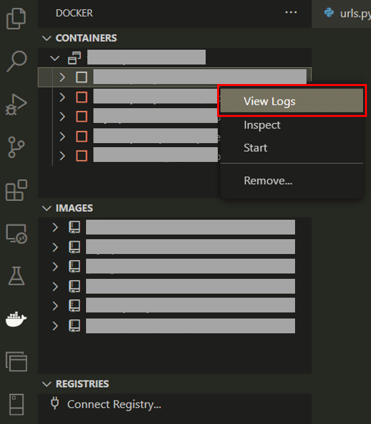
Task: Choose View Logs from context menu
Action: coord(292,101)
